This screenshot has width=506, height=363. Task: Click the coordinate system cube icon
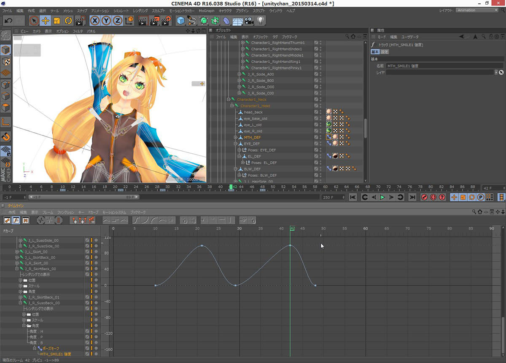point(129,20)
